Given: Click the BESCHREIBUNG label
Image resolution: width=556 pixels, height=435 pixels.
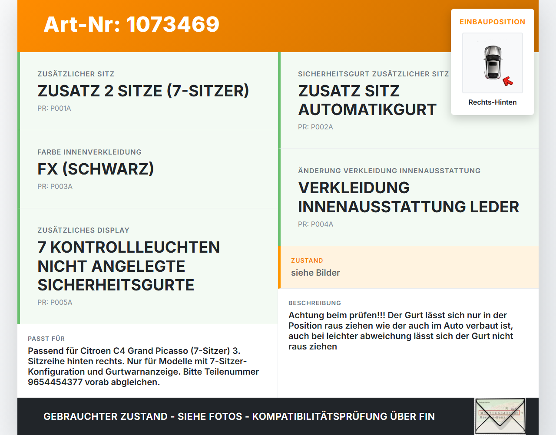Looking at the screenshot, I should click(315, 303).
